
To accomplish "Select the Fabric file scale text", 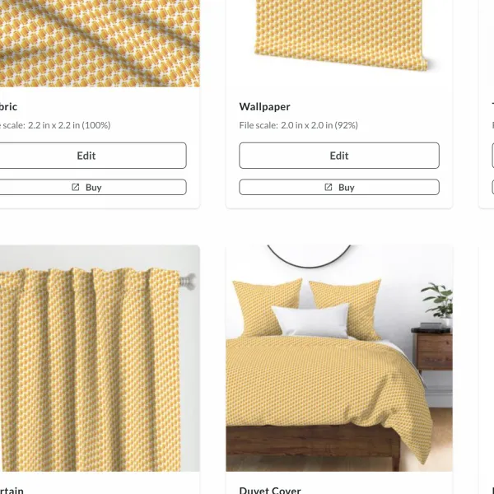I will click(55, 125).
